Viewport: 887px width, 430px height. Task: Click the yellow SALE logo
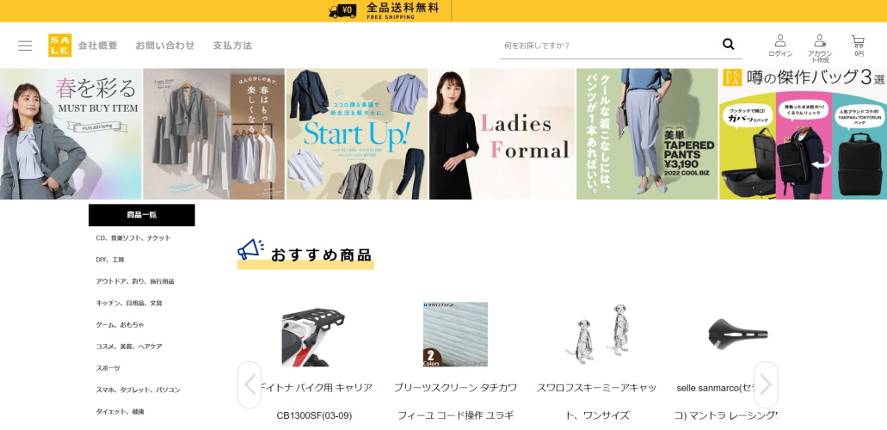click(x=60, y=46)
